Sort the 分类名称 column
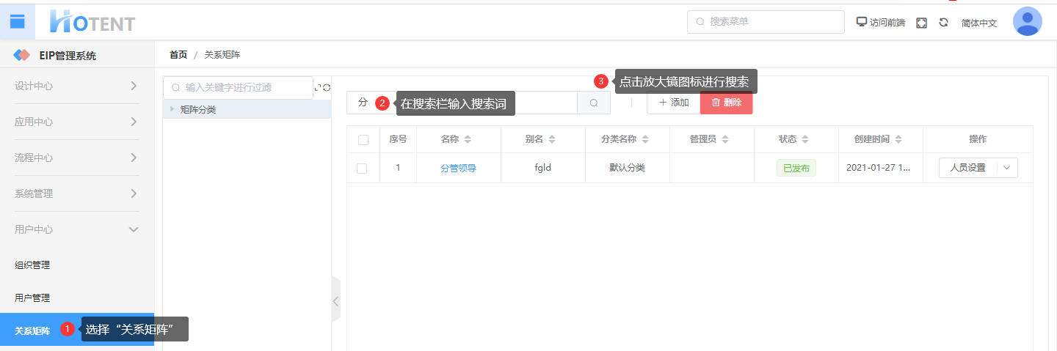1057x351 pixels. [x=645, y=139]
